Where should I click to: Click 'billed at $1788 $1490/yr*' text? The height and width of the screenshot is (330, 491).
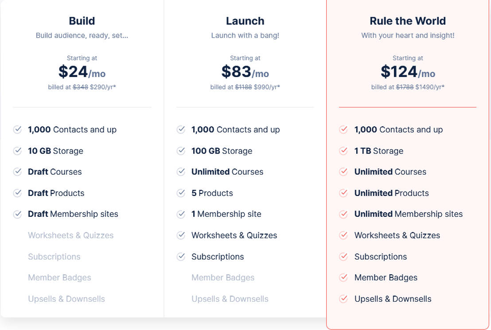click(408, 87)
